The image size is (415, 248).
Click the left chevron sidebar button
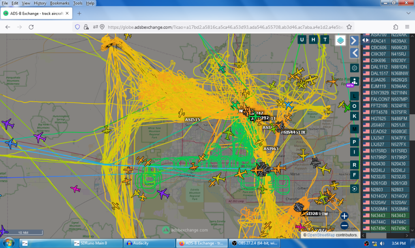354,53
